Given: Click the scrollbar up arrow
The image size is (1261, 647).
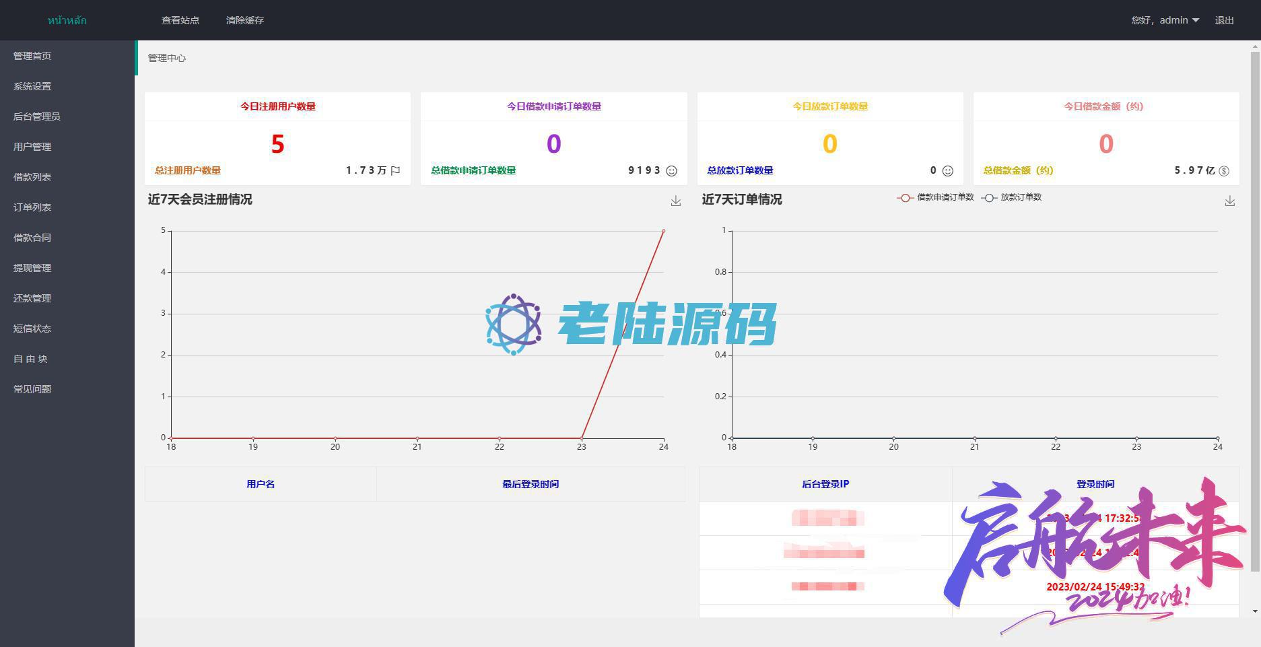Looking at the screenshot, I should pyautogui.click(x=1256, y=46).
